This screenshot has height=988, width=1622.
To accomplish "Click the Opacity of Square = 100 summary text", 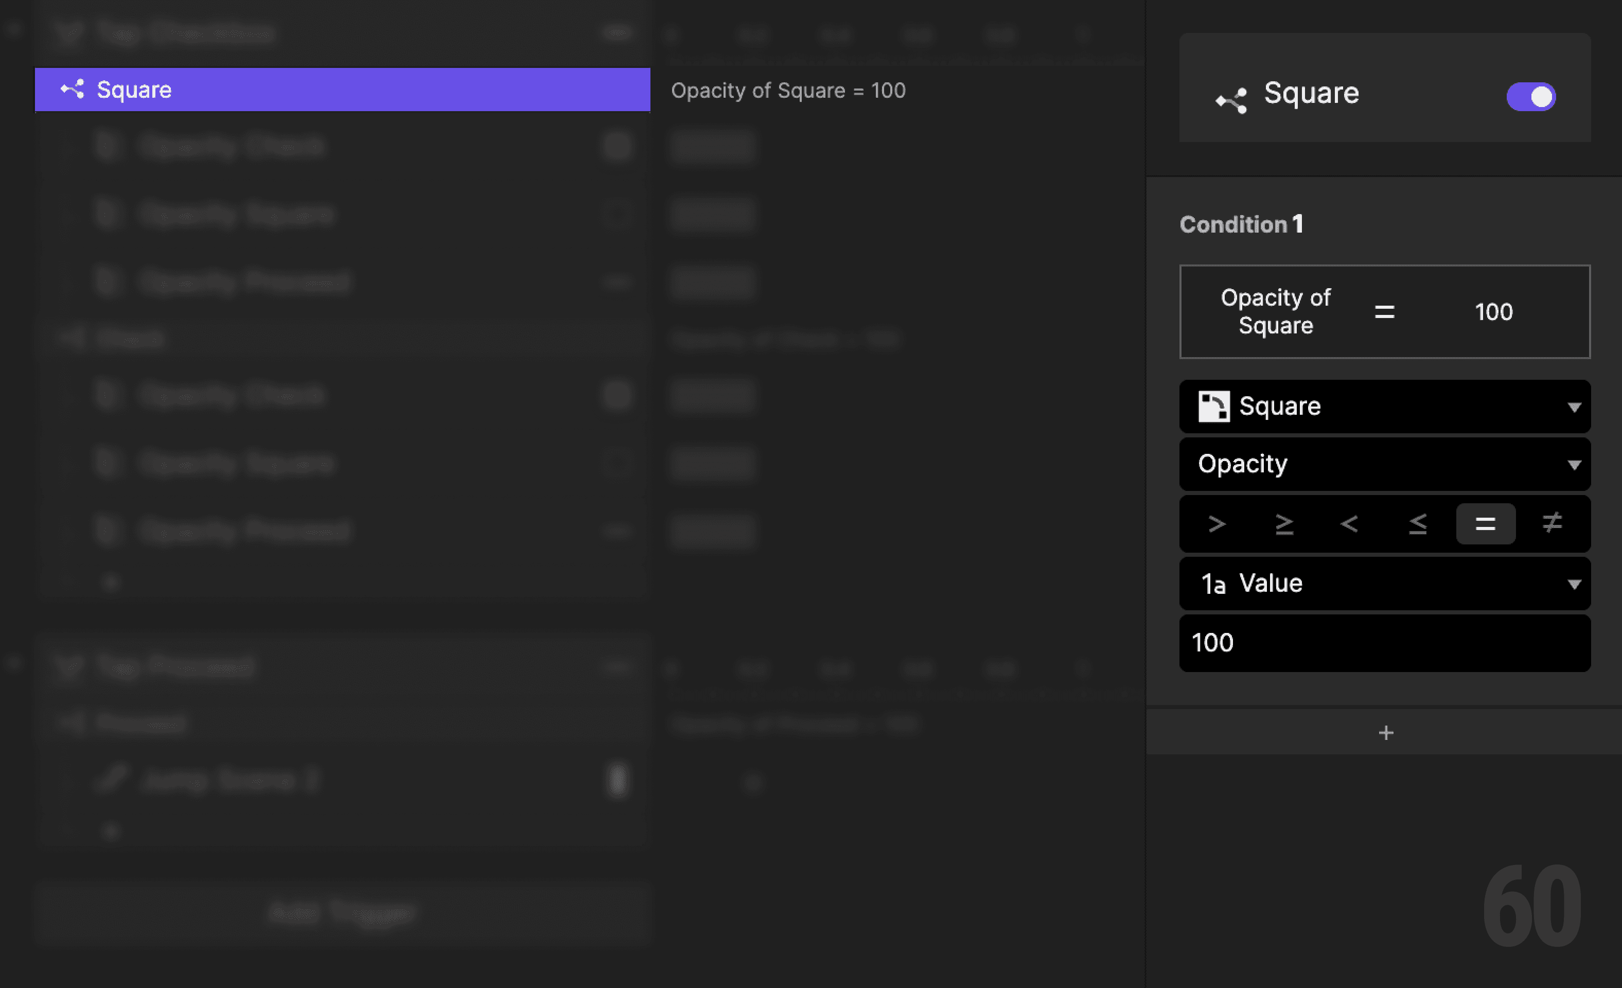I will [789, 90].
